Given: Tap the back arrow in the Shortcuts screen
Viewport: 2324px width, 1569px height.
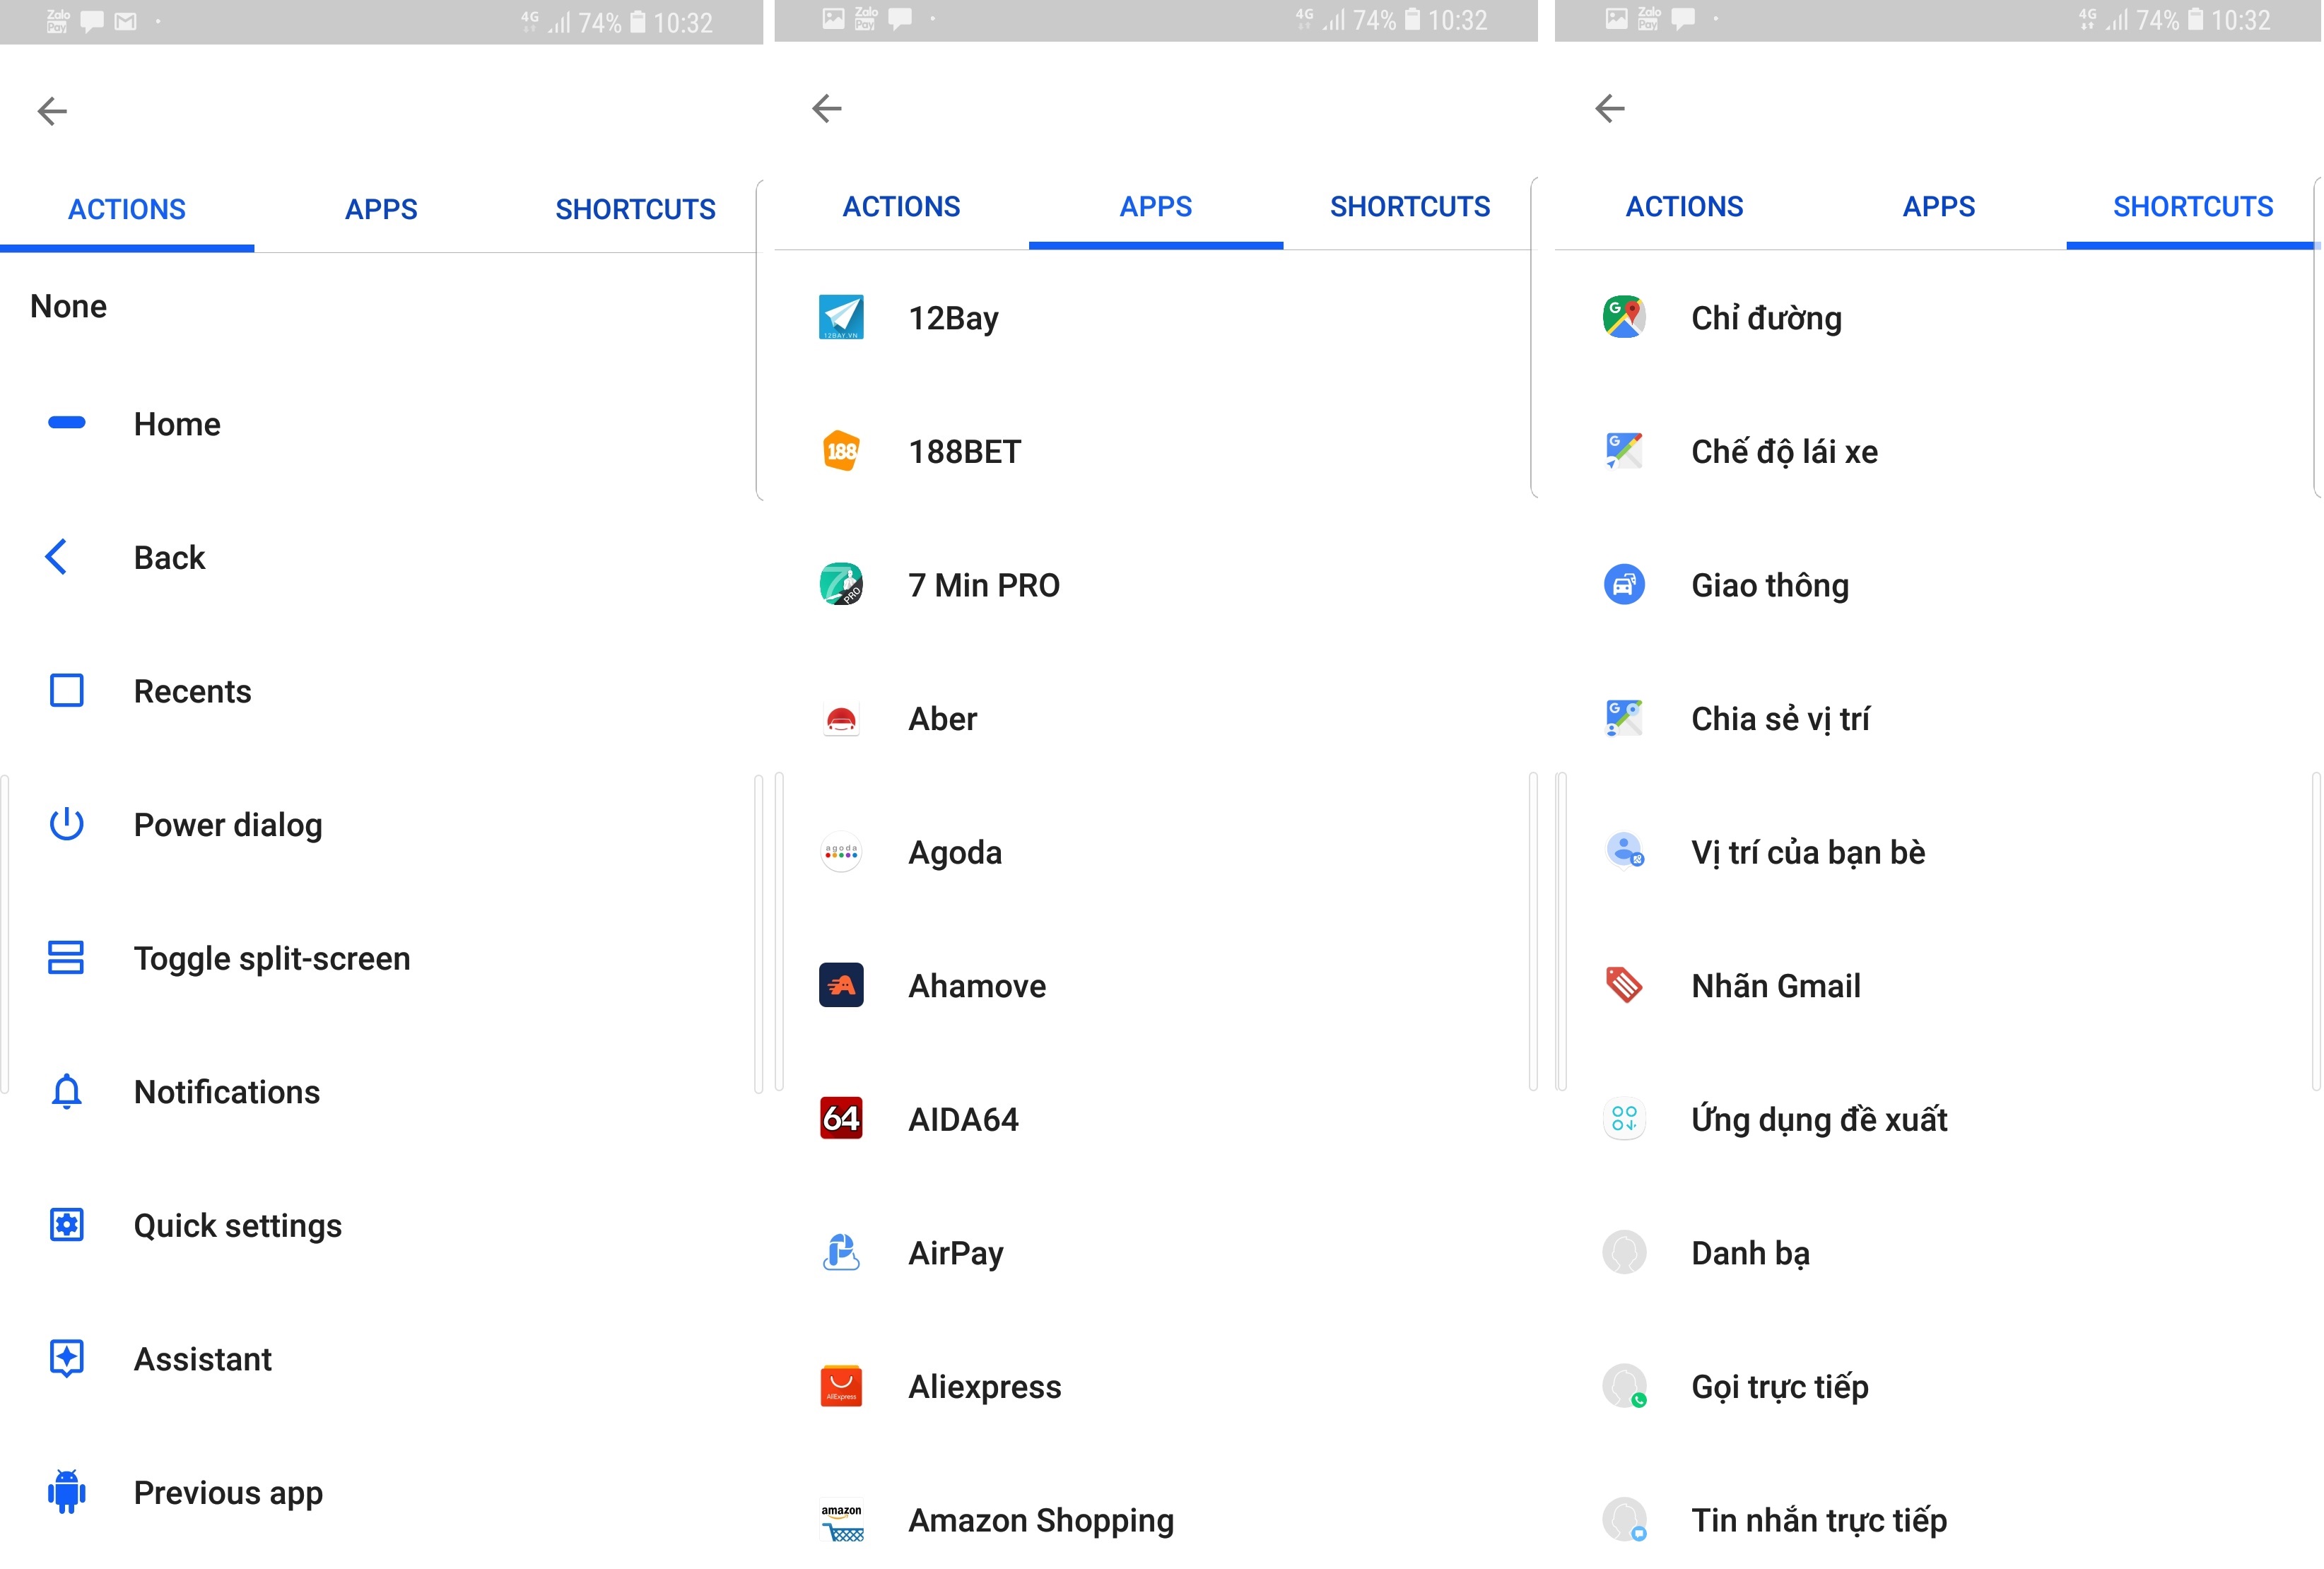Looking at the screenshot, I should click(x=1610, y=108).
